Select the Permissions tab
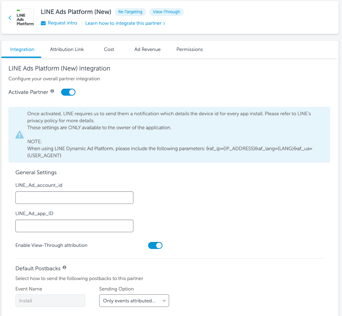 189,50
